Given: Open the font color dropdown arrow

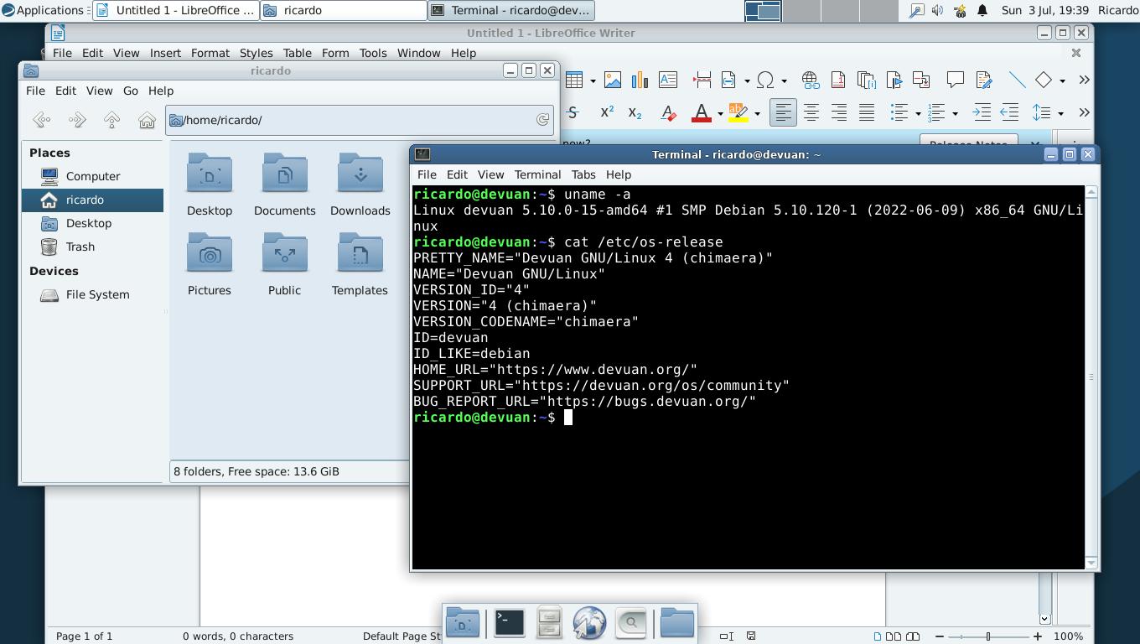Looking at the screenshot, I should (720, 113).
